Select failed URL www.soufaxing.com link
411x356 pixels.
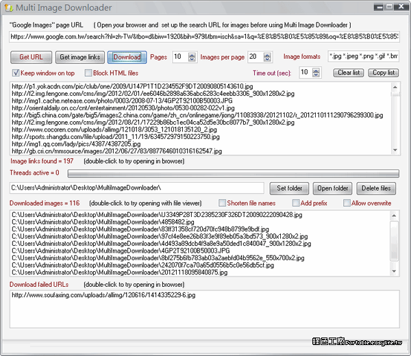pyautogui.click(x=103, y=295)
